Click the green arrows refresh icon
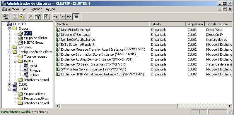Viewport: 234px width, 115px height. [x=46, y=17]
